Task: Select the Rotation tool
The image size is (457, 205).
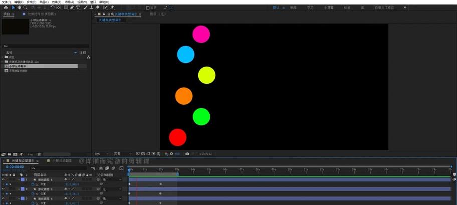Action: 52,8
